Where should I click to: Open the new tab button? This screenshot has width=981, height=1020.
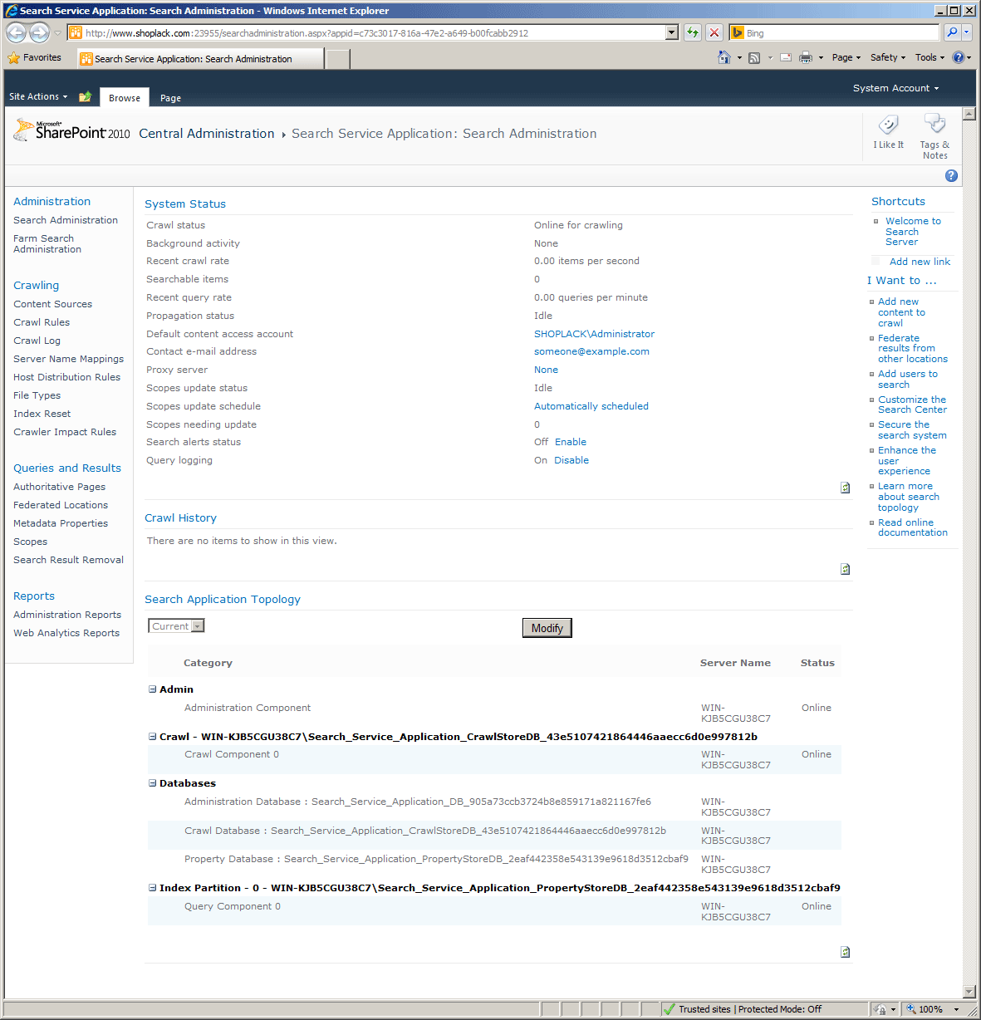[x=337, y=59]
